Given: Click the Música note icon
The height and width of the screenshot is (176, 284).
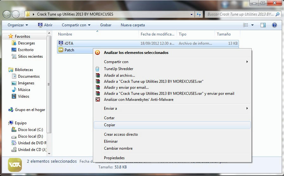Looking at the screenshot, I should (14, 89).
